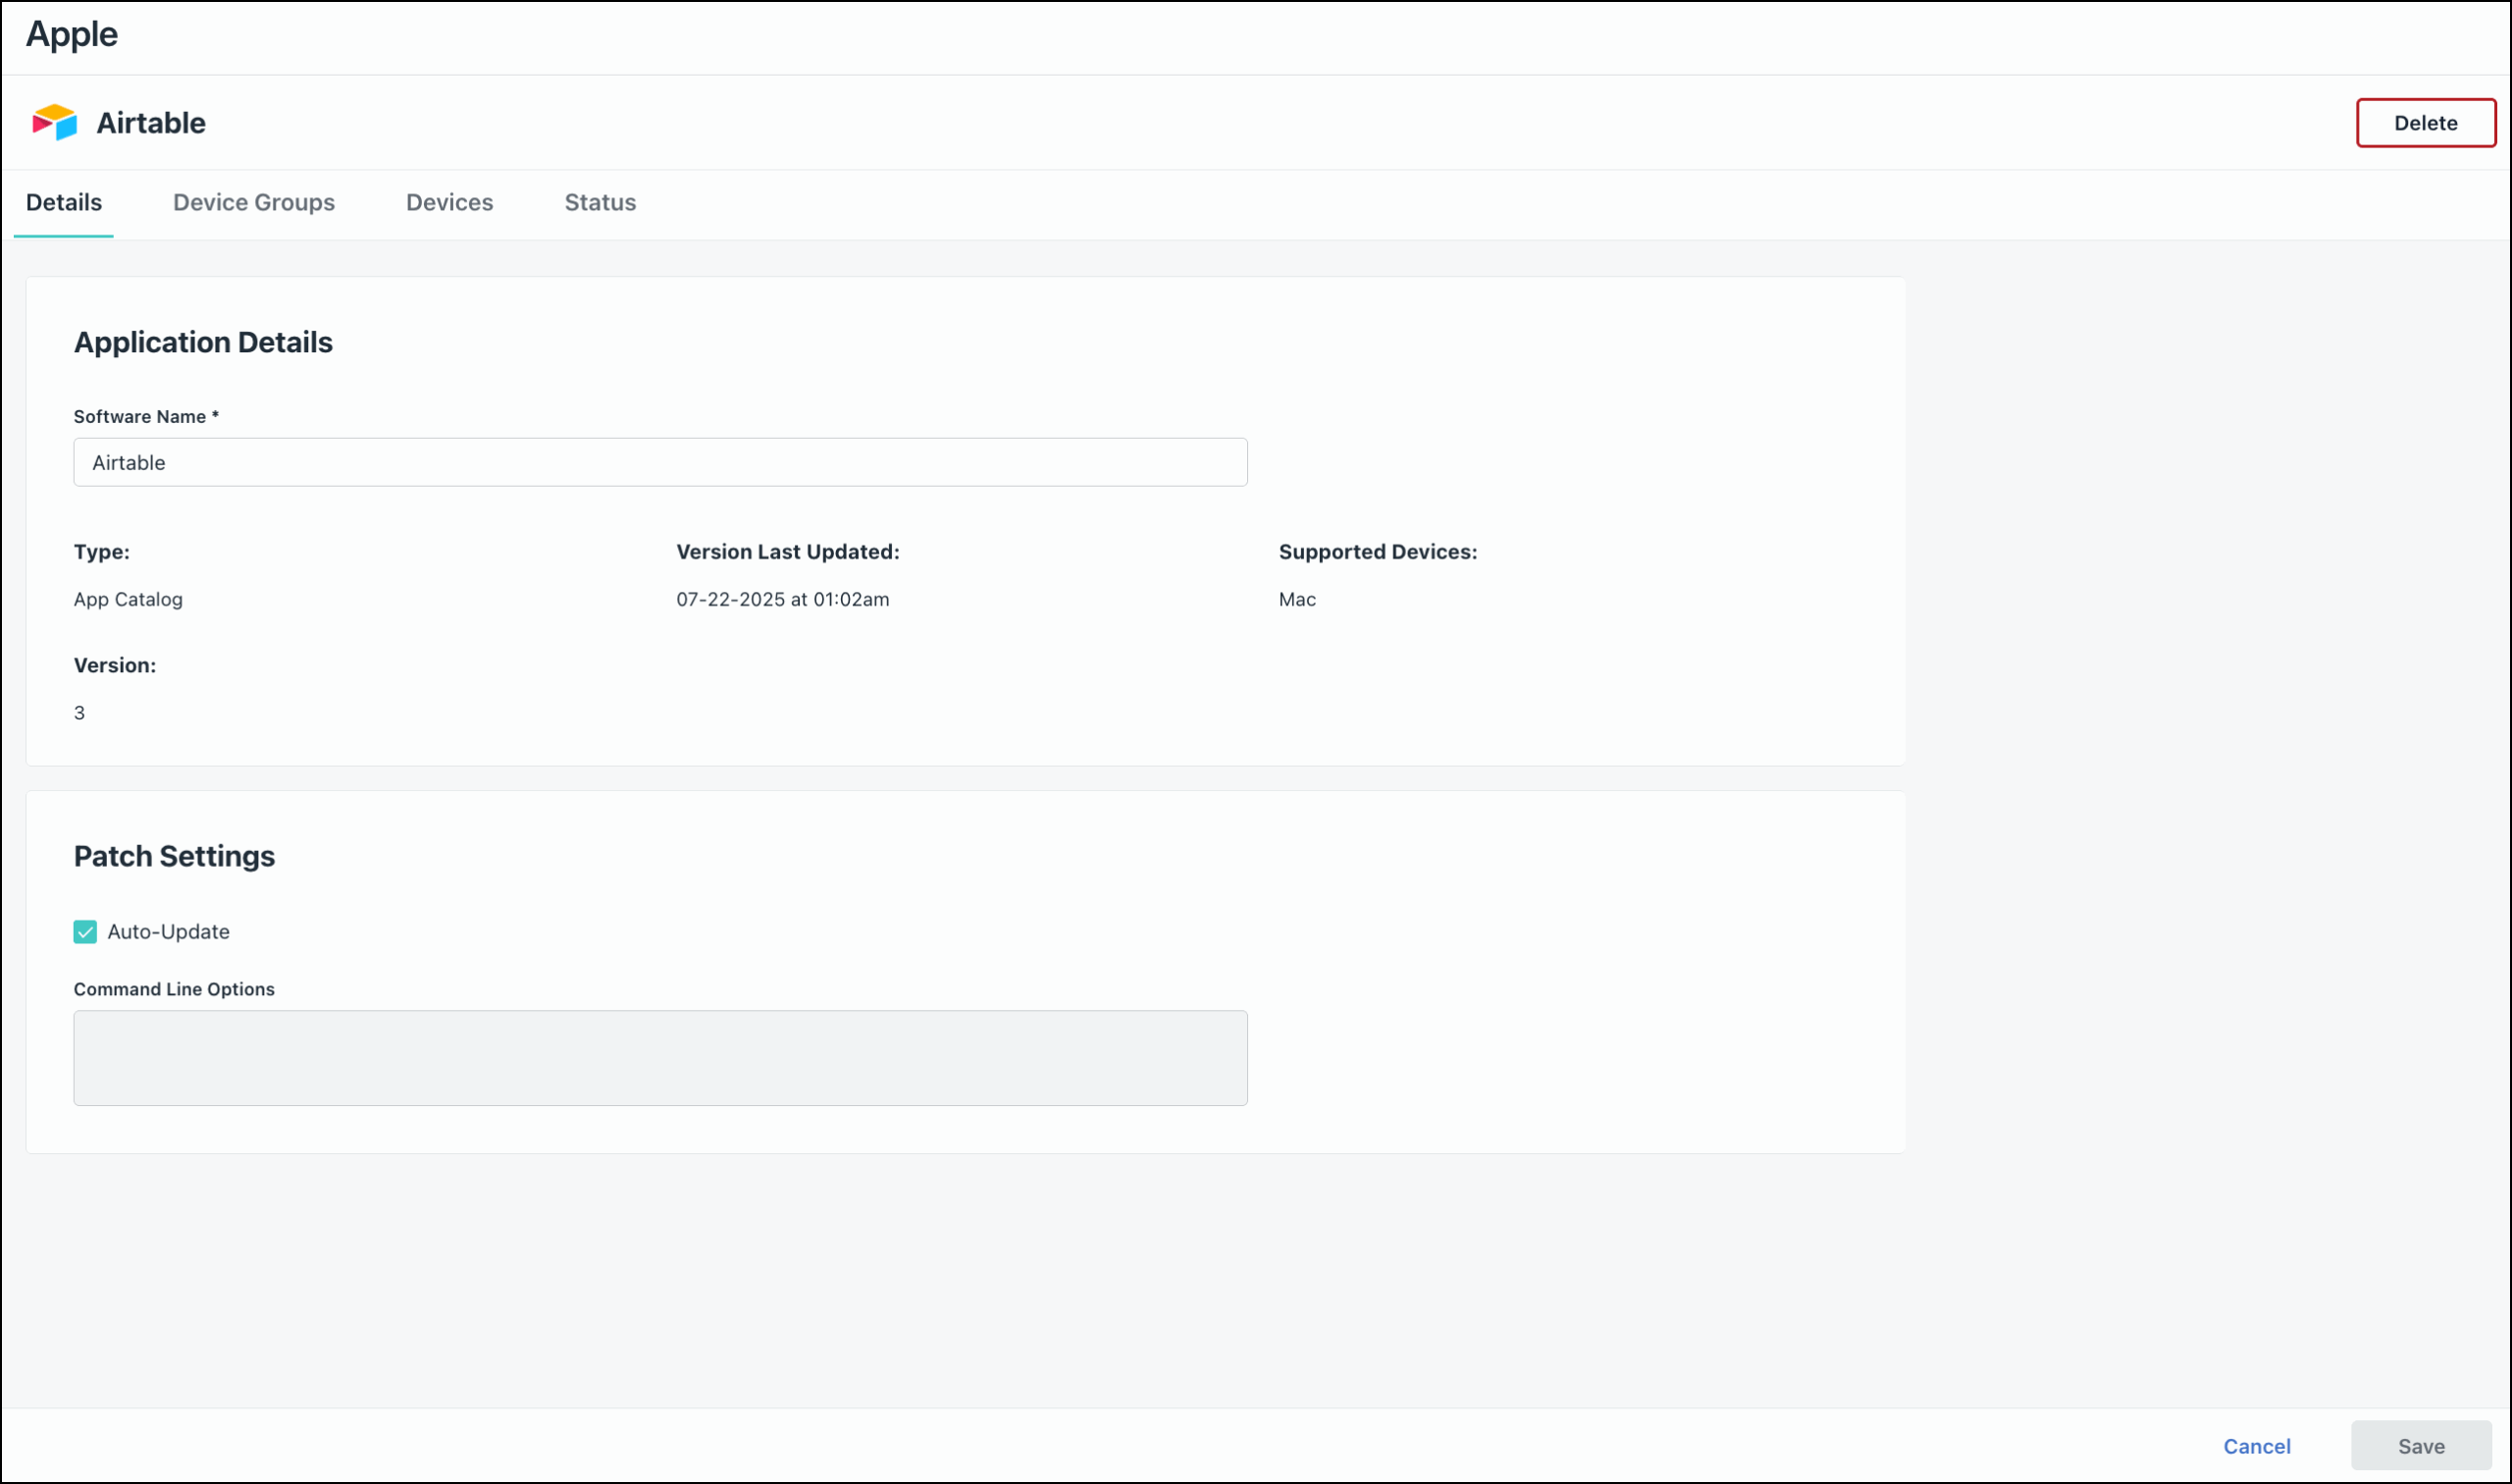
Task: Click the Version Last Updated value
Action: point(783,599)
